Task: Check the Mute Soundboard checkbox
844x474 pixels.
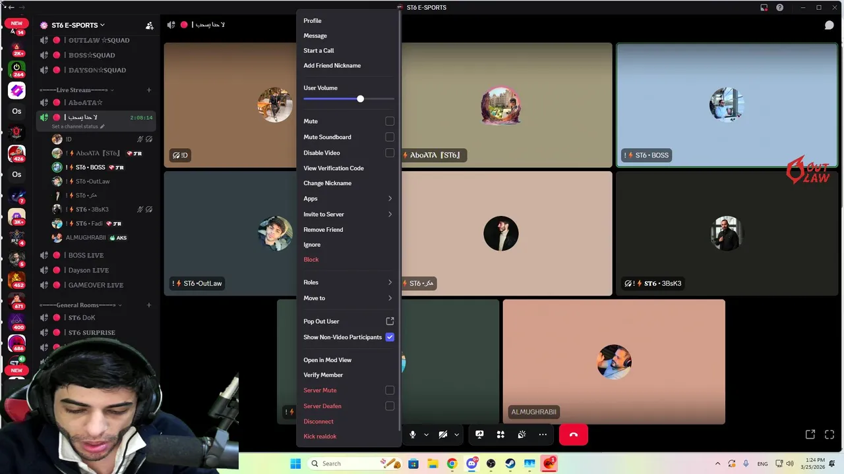Action: [390, 137]
